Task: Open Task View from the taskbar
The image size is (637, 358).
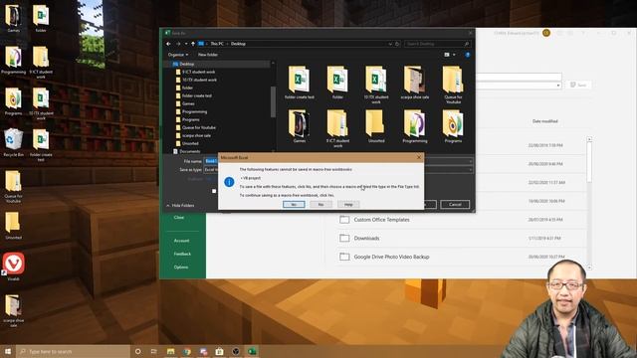Action: pyautogui.click(x=154, y=351)
